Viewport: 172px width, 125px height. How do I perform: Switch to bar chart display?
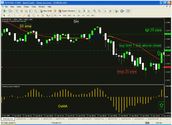click(x=80, y=11)
